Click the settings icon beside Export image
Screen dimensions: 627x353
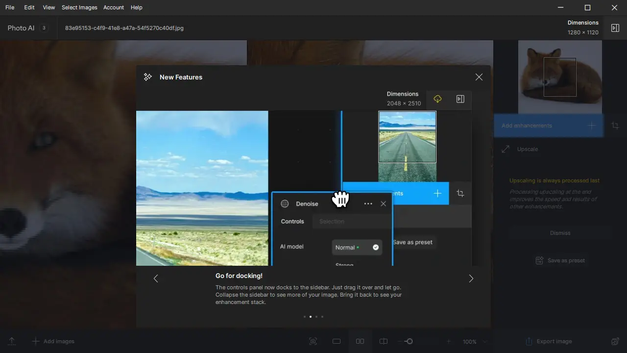(615, 341)
